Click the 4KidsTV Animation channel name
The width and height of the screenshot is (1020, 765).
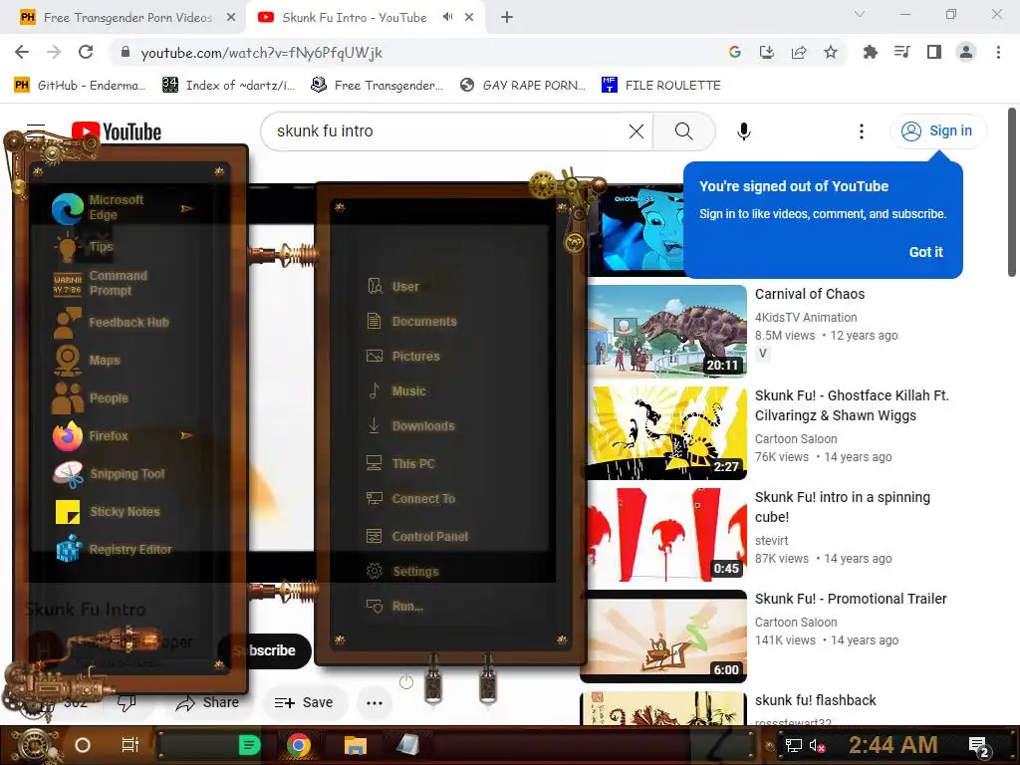(x=805, y=317)
